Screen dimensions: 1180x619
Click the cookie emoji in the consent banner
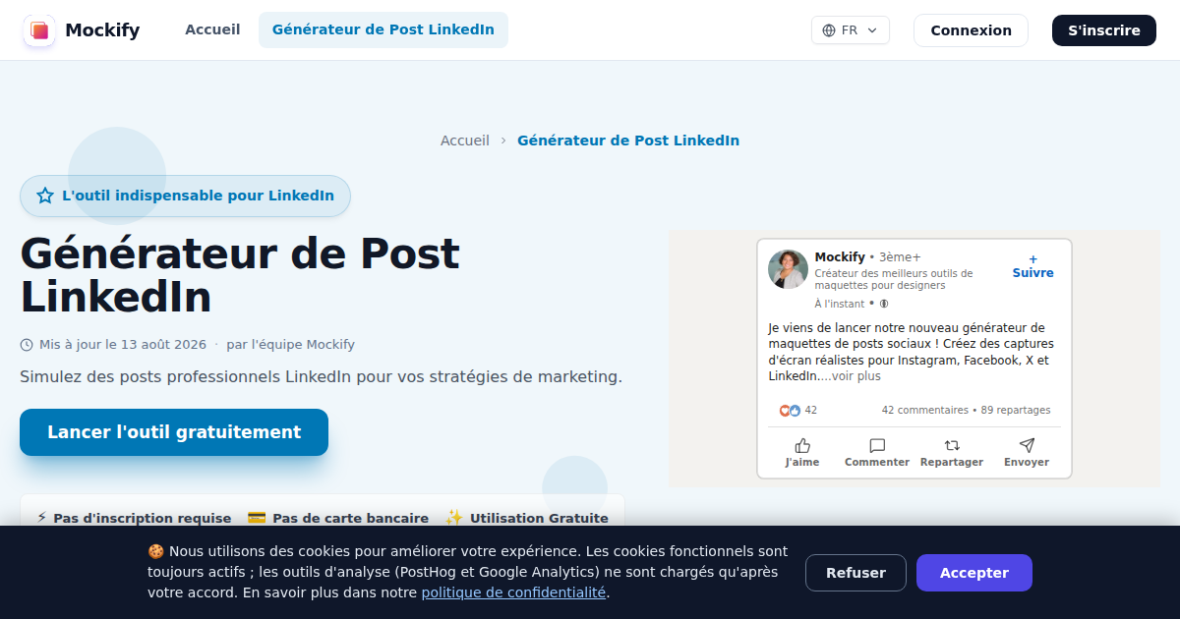(x=155, y=551)
